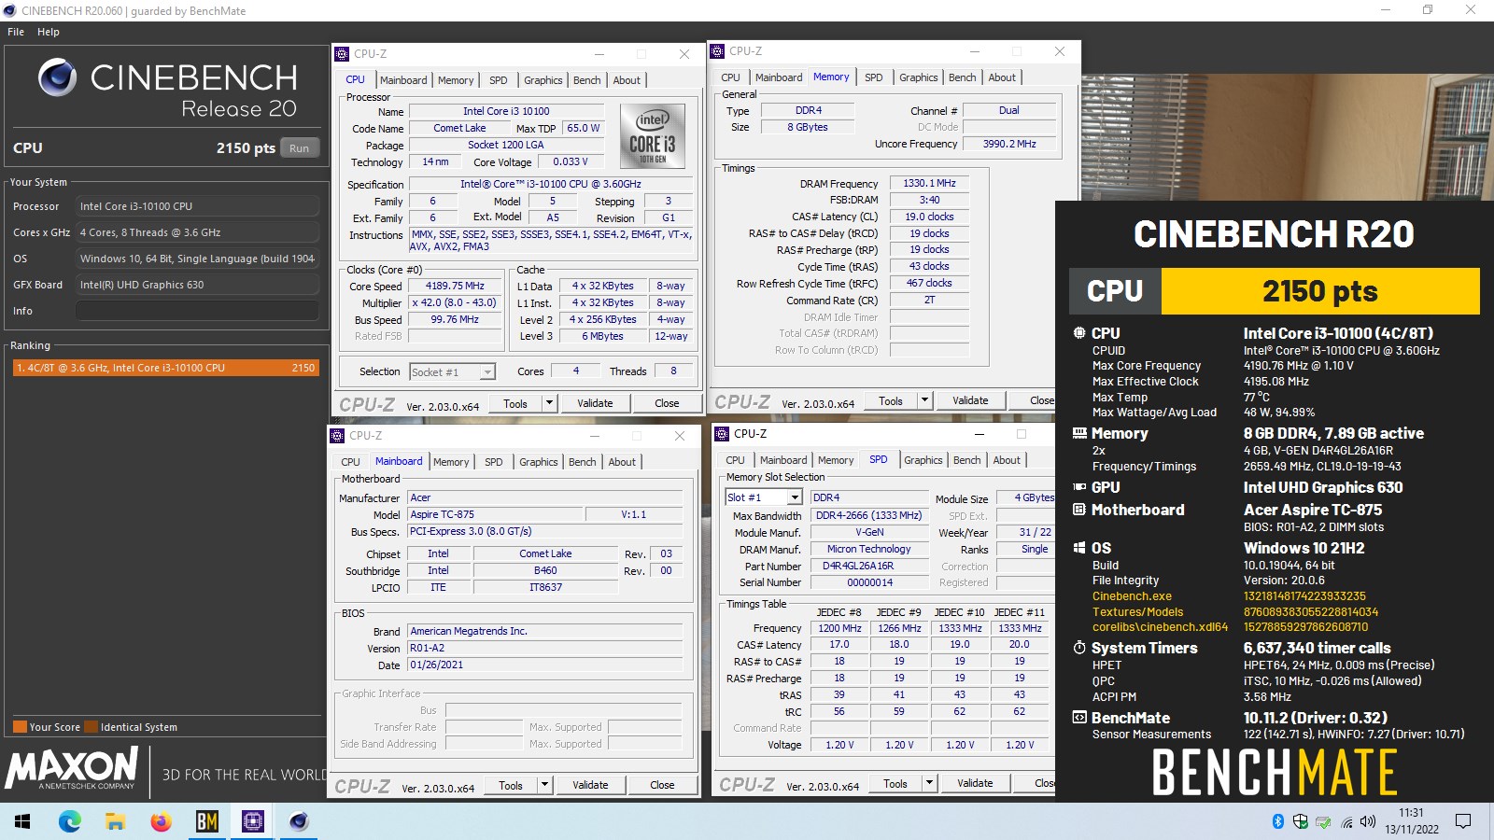The height and width of the screenshot is (840, 1494).
Task: Open the File menu in Cinebench
Action: coord(16,32)
